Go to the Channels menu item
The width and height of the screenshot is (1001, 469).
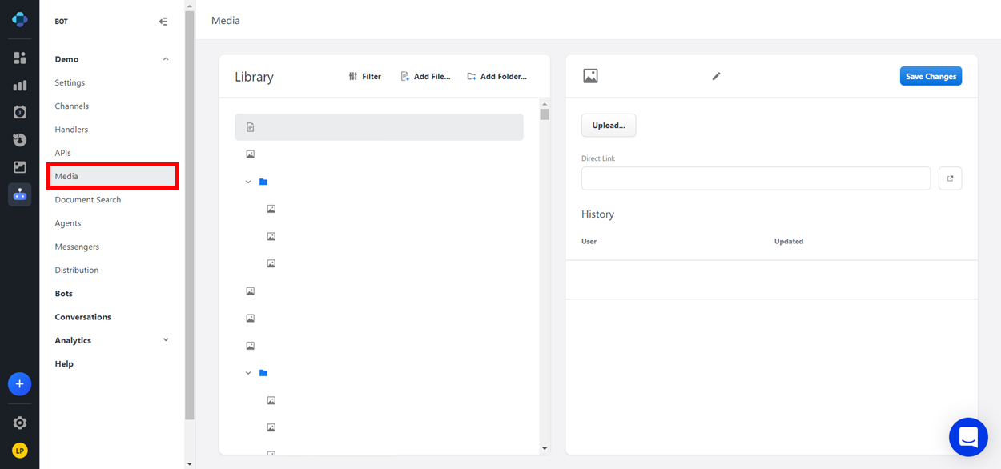point(72,106)
